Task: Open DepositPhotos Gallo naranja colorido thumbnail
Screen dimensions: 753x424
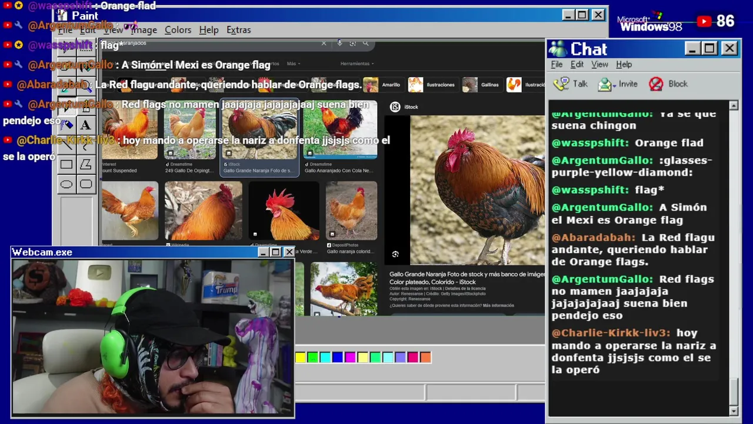Action: (351, 211)
